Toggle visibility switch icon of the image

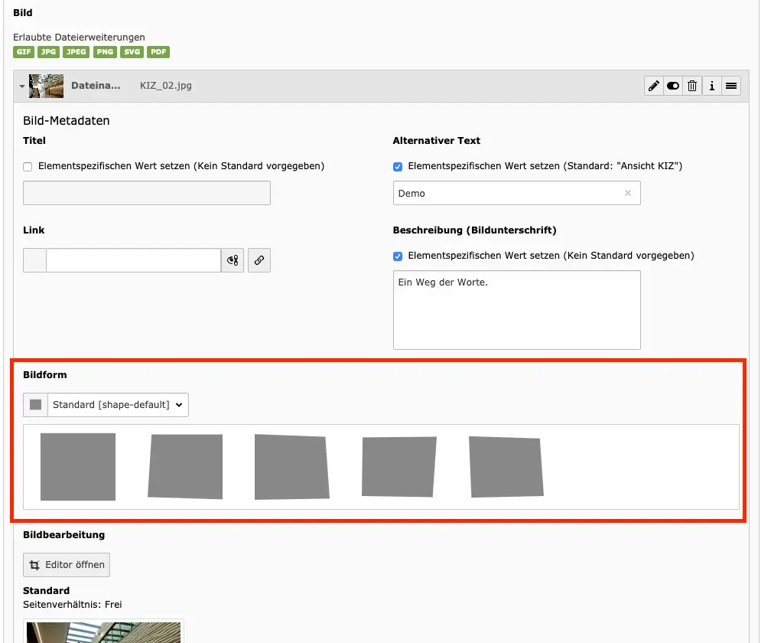click(x=673, y=86)
